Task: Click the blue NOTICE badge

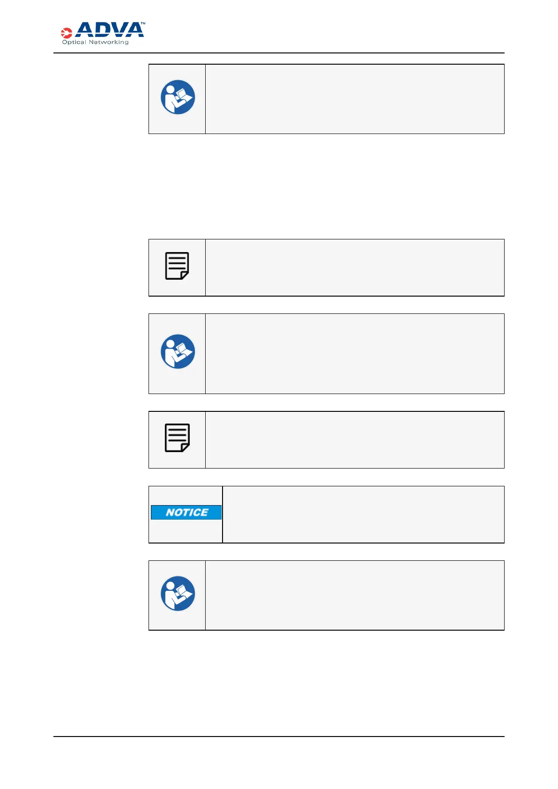Action: pos(186,513)
